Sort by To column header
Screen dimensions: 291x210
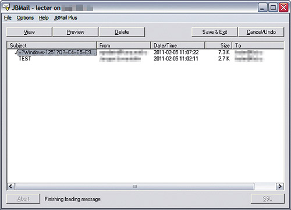tap(258, 45)
